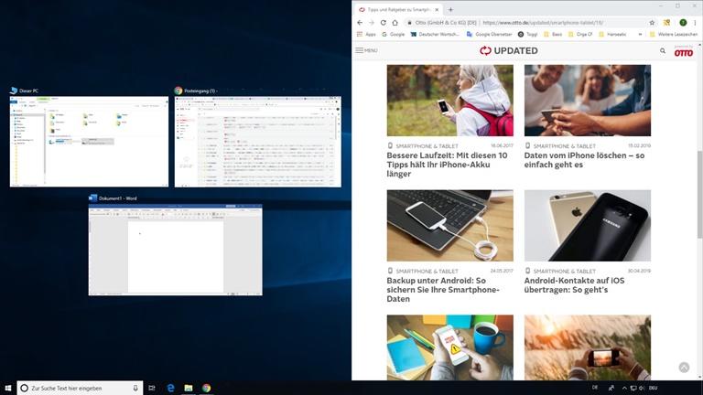Select the Document1 - Word window thumbnail
Viewport: 703px width, 395px height.
pos(175,250)
